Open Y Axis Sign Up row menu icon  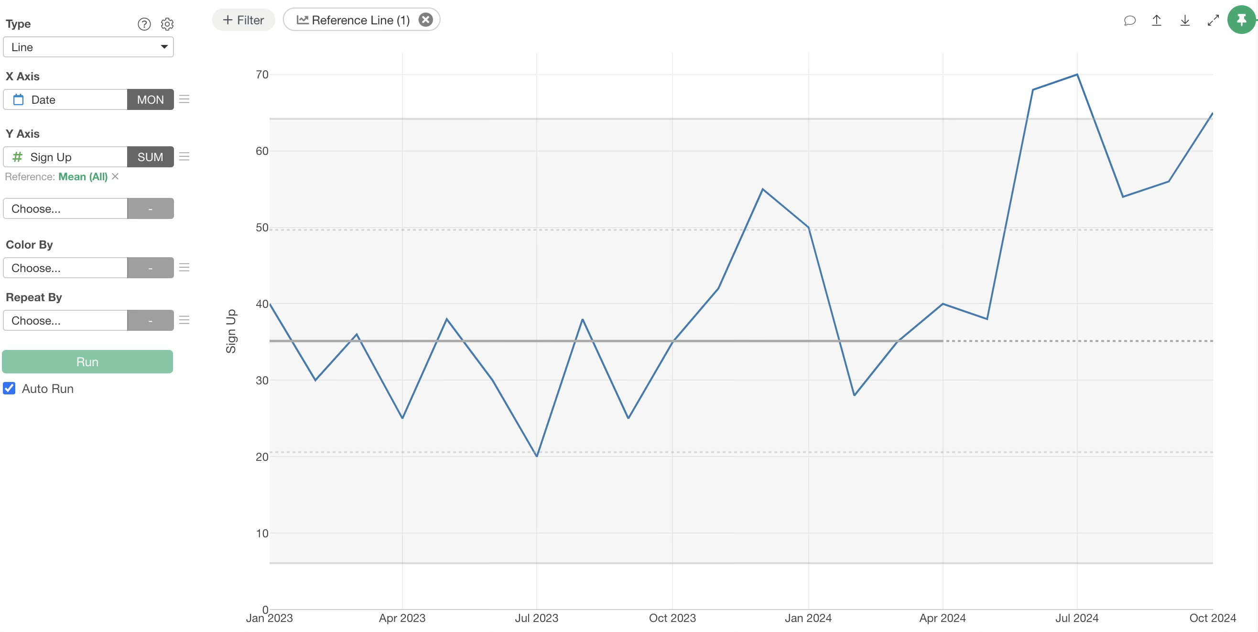(x=184, y=157)
